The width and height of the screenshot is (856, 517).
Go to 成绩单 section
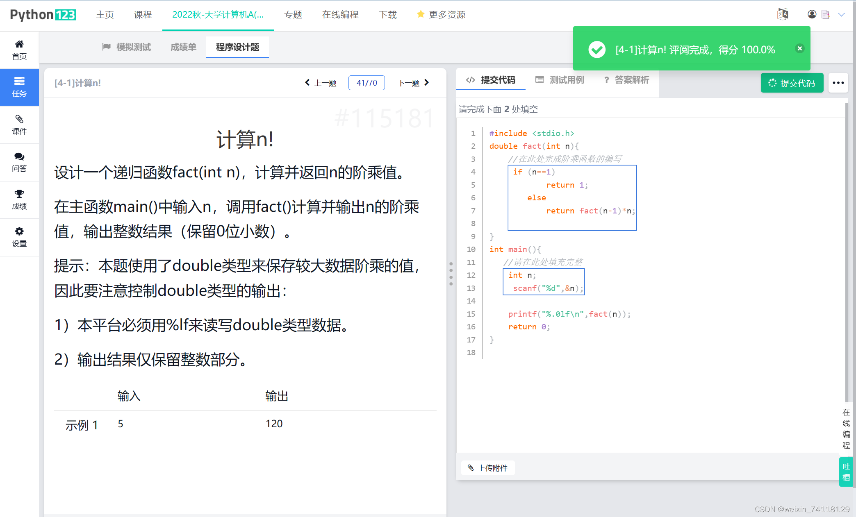[183, 47]
